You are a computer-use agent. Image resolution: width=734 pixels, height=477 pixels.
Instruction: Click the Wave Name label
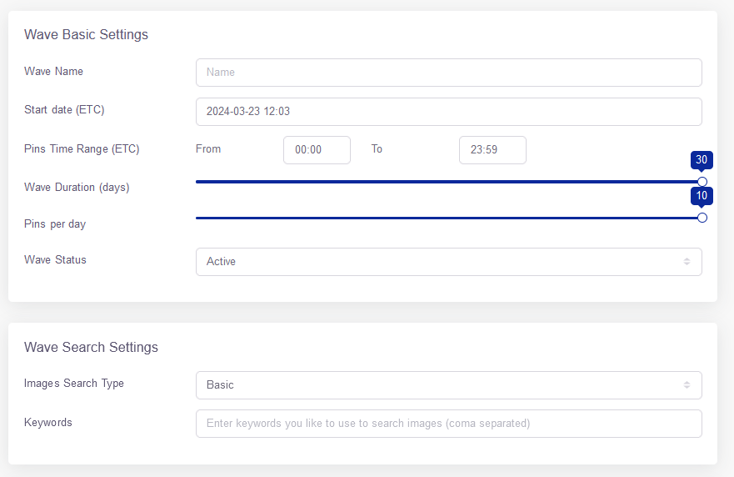point(54,71)
